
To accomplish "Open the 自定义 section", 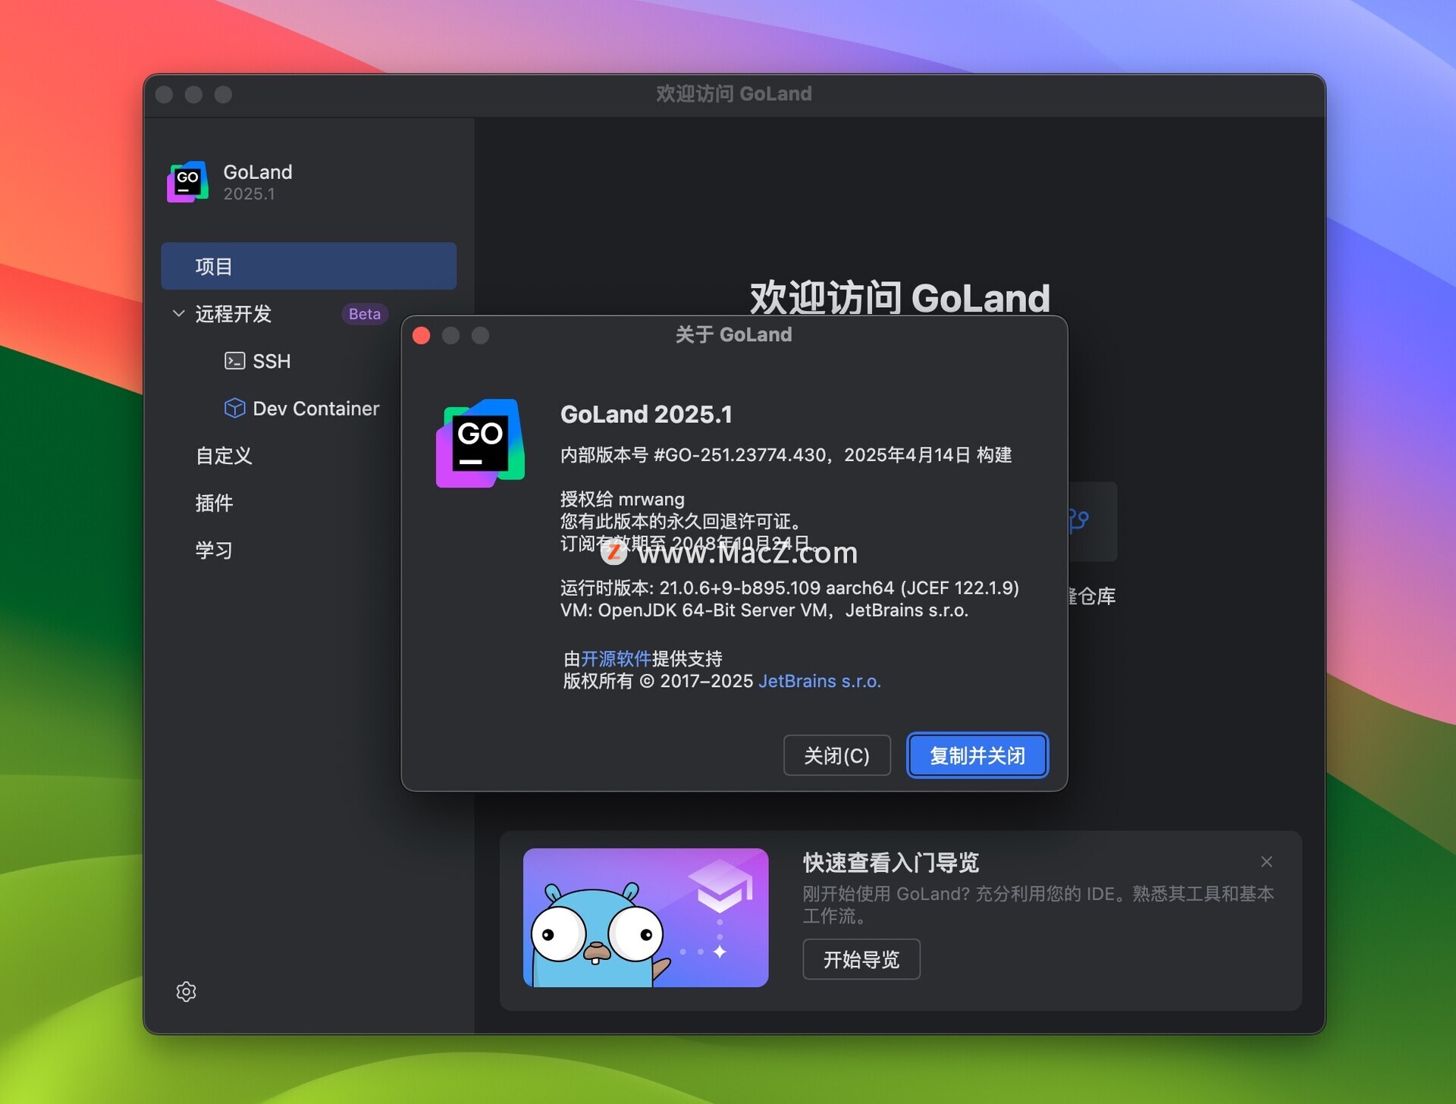I will point(224,455).
